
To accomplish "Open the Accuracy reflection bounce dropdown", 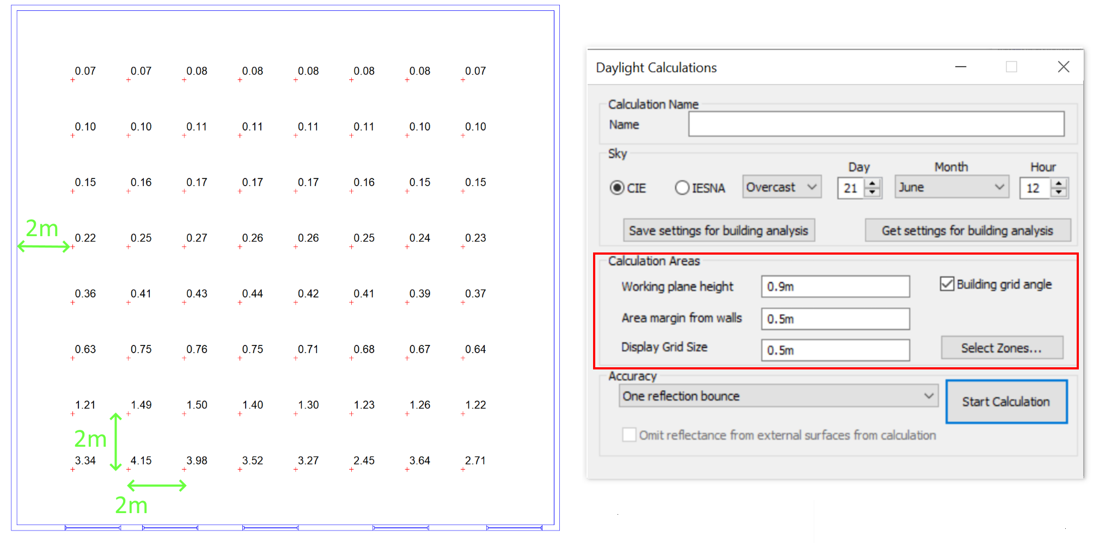I will [x=778, y=396].
